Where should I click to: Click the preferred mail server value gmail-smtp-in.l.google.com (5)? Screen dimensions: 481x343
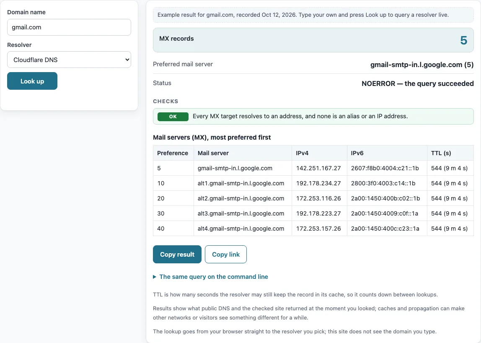point(422,65)
